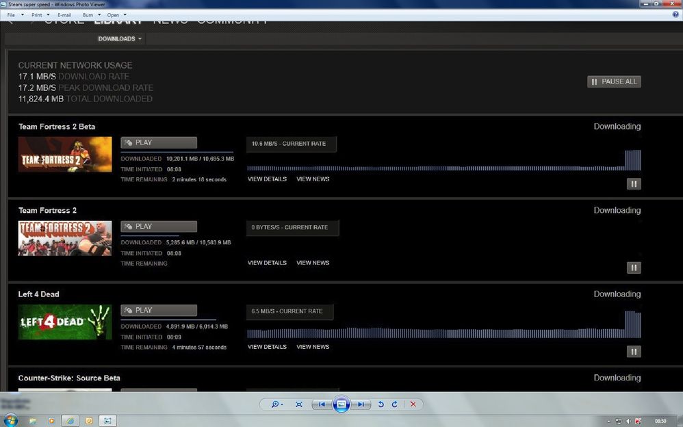Go to the next image

tap(360, 404)
